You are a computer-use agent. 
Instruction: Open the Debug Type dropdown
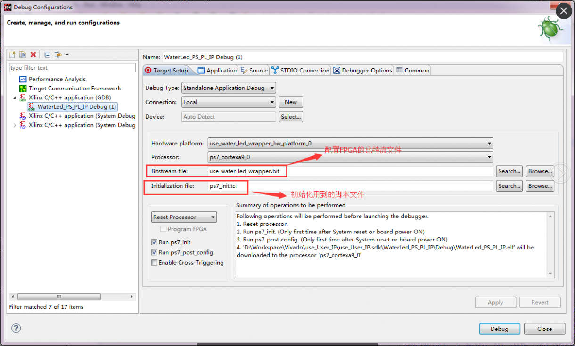point(229,88)
